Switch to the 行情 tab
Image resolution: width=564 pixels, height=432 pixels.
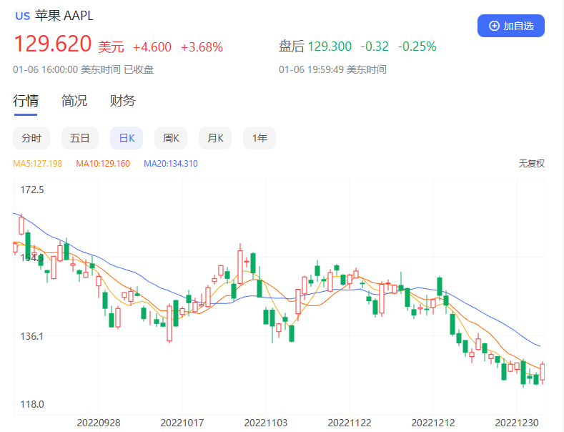(x=26, y=100)
